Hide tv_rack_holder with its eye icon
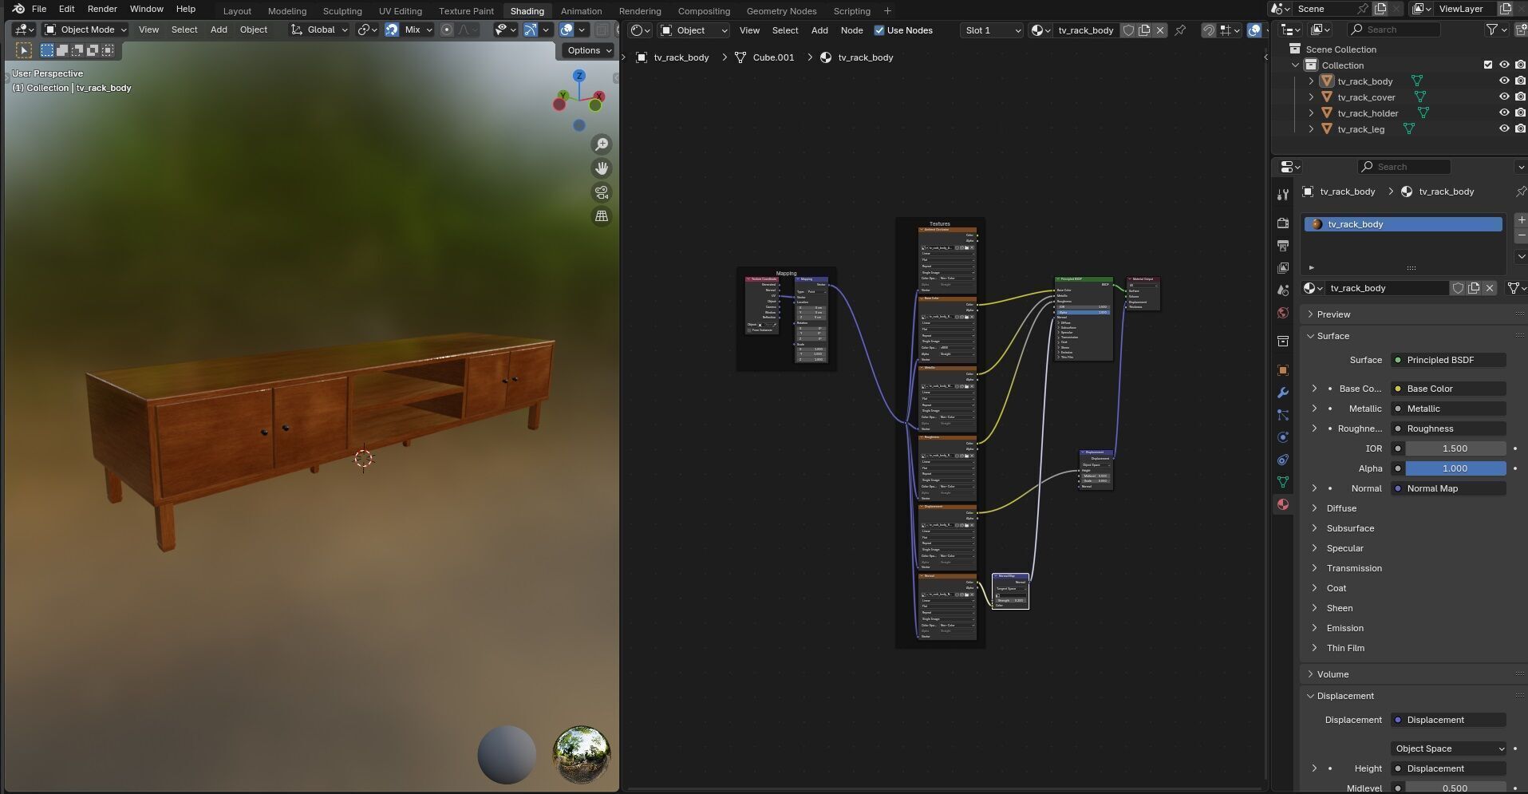 point(1504,113)
